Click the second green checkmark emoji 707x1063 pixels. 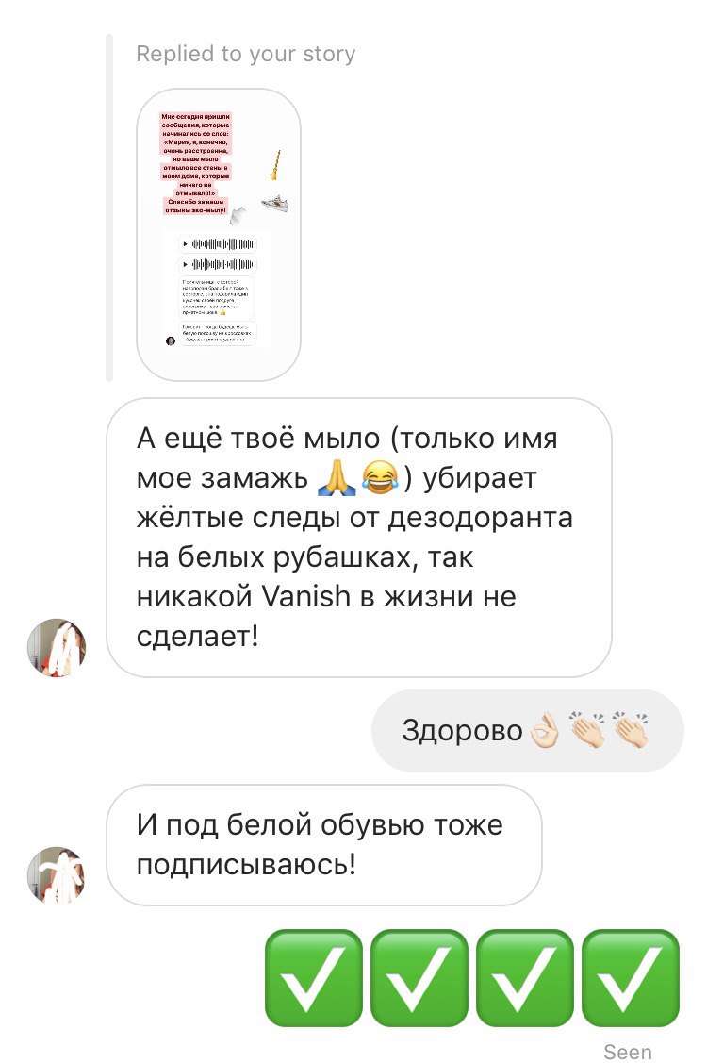(x=419, y=977)
